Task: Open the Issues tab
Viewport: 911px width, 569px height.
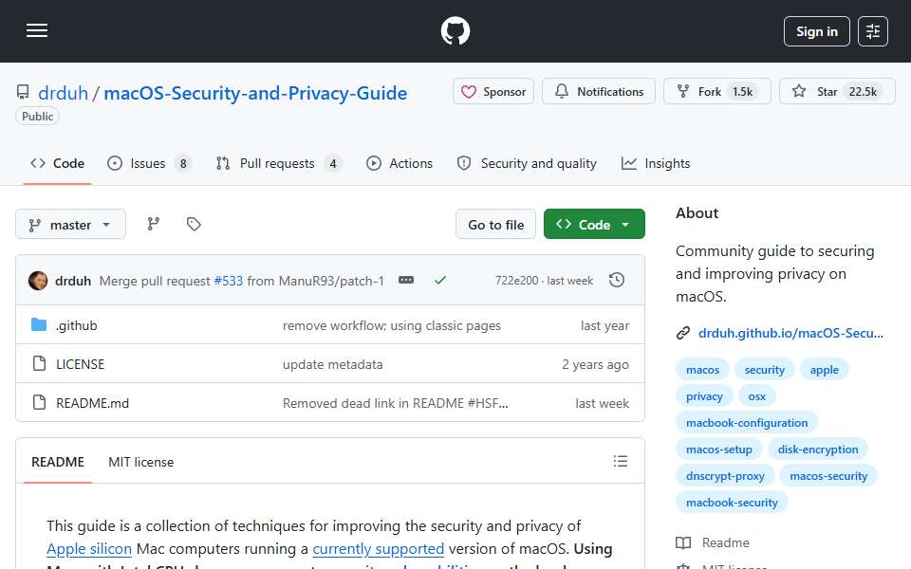Action: point(149,164)
